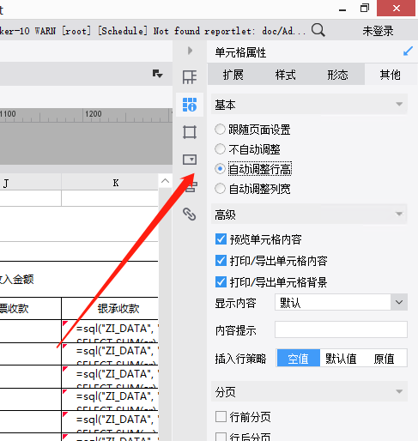The height and width of the screenshot is (441, 418).
Task: Open the cell element panel icon
Action: (x=190, y=77)
